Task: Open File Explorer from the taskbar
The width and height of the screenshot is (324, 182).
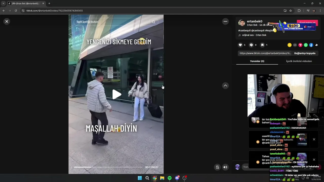Action: (x=162, y=178)
